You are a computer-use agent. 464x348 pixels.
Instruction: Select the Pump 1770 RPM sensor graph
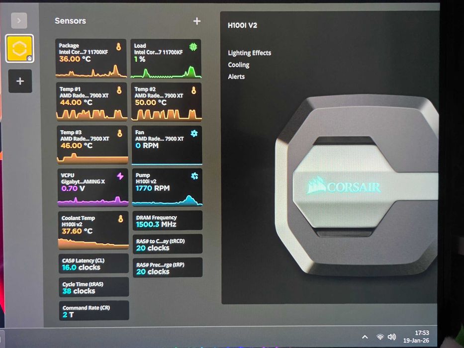coord(167,199)
